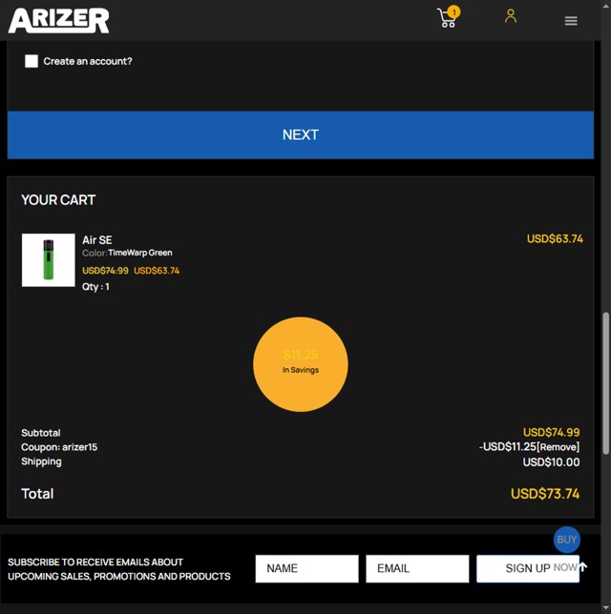Screen dimensions: 611x614
Task: Focus the EMAIL input field
Action: coord(417,568)
